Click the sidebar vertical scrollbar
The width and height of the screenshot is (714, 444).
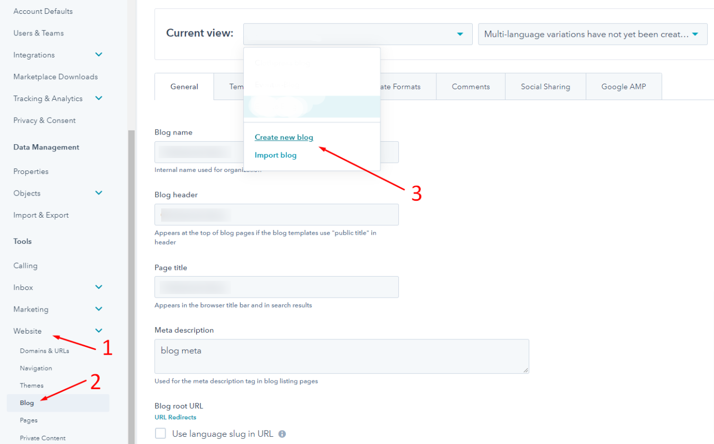(131, 287)
